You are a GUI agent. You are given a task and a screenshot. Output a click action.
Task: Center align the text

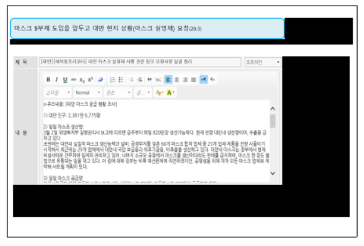tap(176, 80)
